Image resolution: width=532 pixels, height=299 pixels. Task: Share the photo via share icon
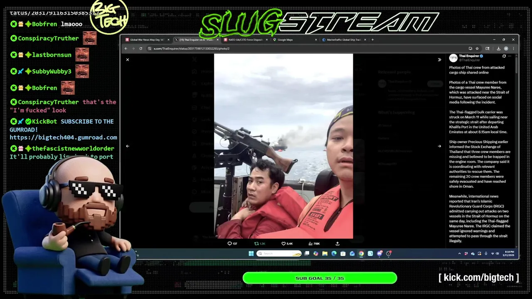coord(337,244)
